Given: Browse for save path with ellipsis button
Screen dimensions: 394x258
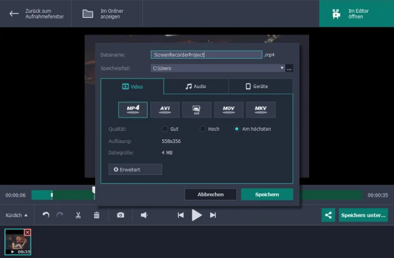Looking at the screenshot, I should coord(289,68).
